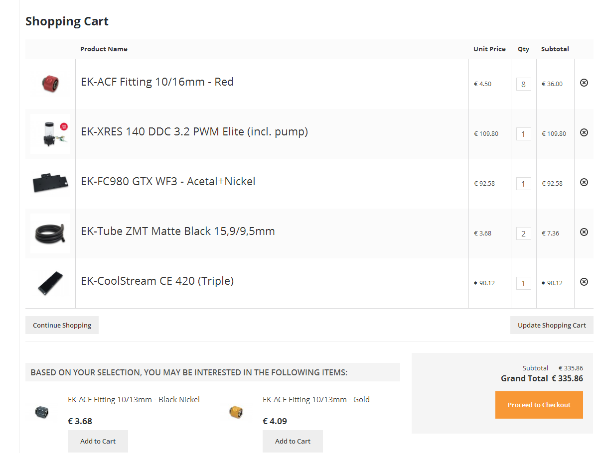Viewport: 599px width, 453px height.
Task: Click quantity box for EK-Tube ZMT
Action: (x=523, y=233)
